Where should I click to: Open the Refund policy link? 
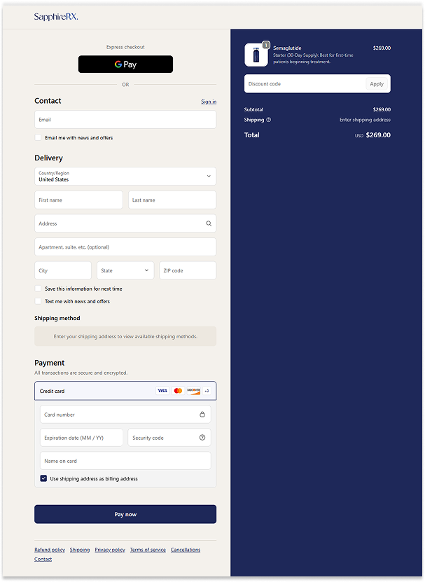(x=50, y=550)
